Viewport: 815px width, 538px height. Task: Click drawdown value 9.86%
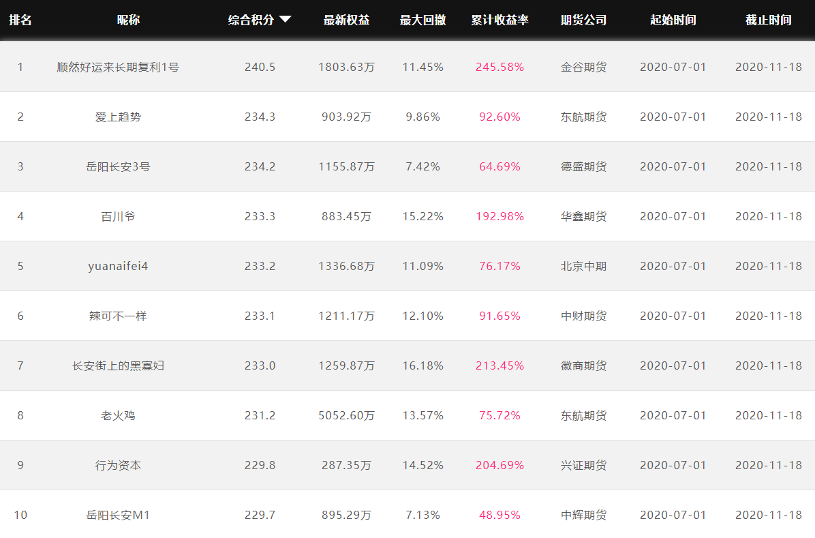pyautogui.click(x=422, y=117)
